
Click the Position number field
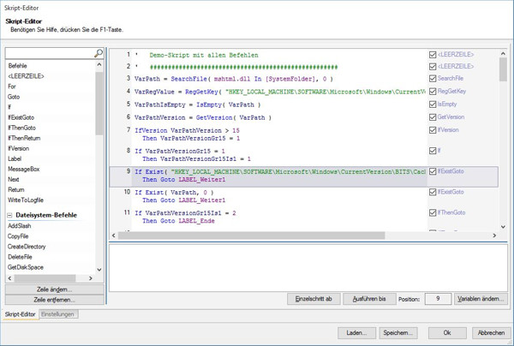(x=438, y=299)
